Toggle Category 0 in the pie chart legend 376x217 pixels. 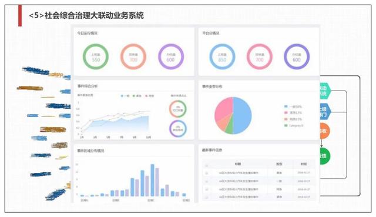click(294, 125)
